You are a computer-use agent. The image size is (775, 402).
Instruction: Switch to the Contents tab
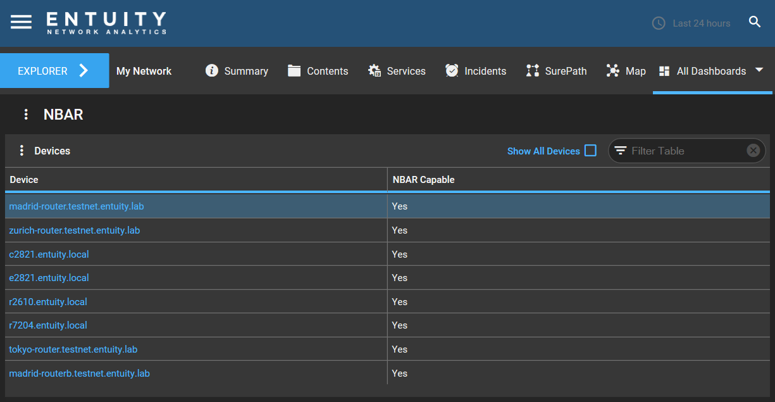(x=318, y=71)
